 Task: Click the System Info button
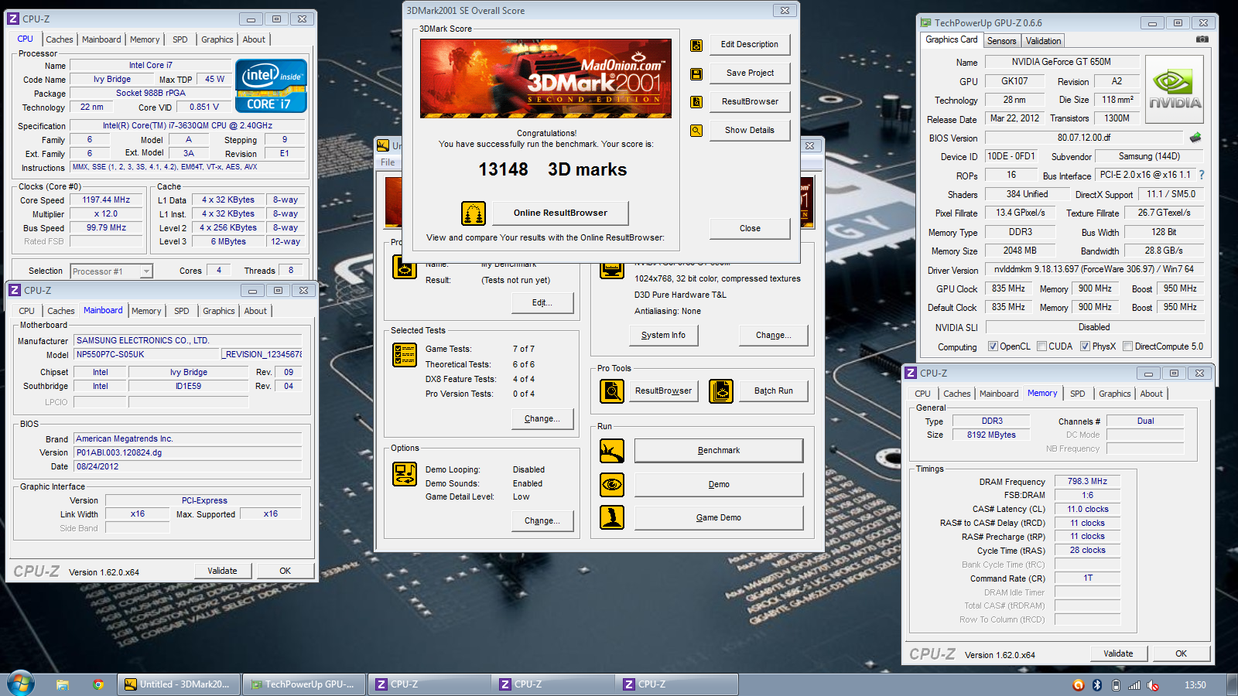pyautogui.click(x=663, y=335)
